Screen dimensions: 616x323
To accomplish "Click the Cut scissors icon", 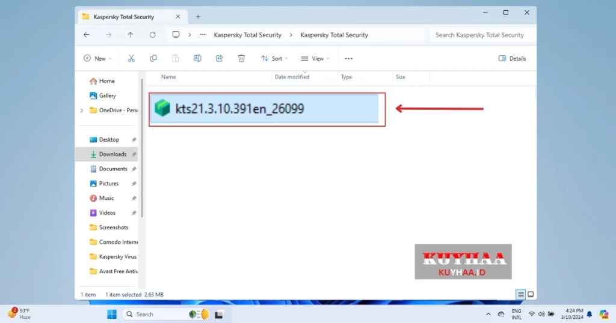I will pyautogui.click(x=131, y=58).
